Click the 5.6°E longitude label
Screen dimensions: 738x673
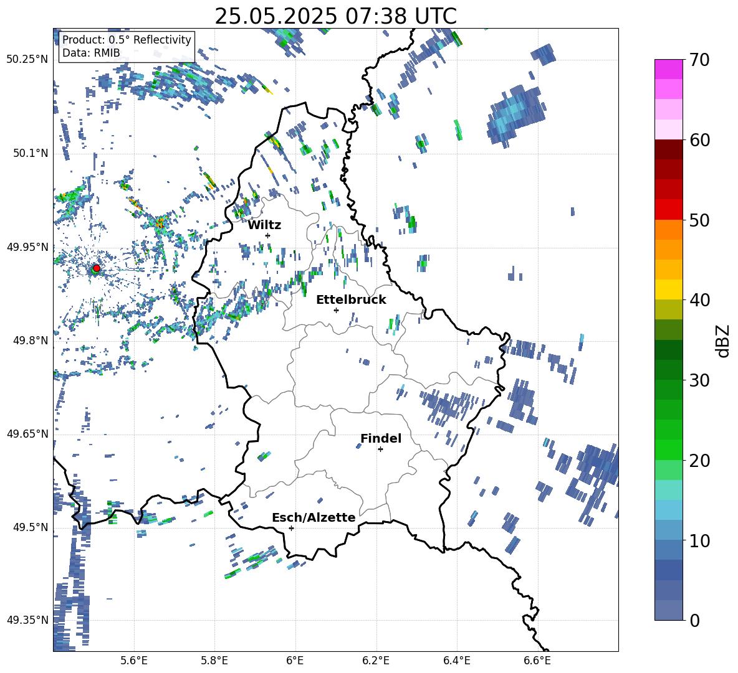(x=134, y=661)
